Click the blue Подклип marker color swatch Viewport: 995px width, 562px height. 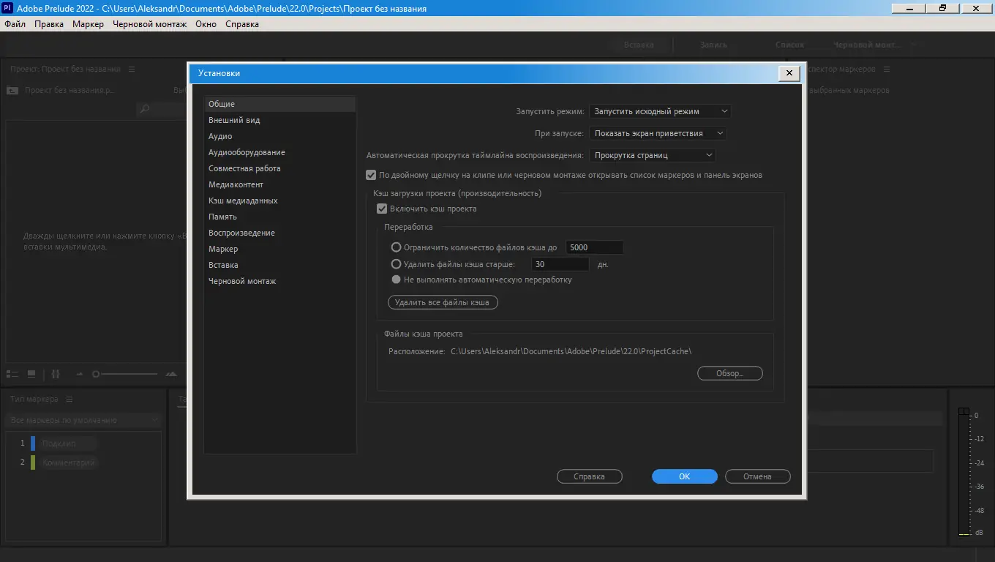pyautogui.click(x=33, y=443)
